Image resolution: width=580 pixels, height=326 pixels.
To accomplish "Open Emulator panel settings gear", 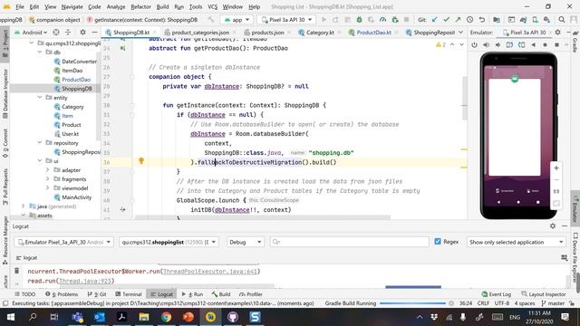I will click(558, 33).
